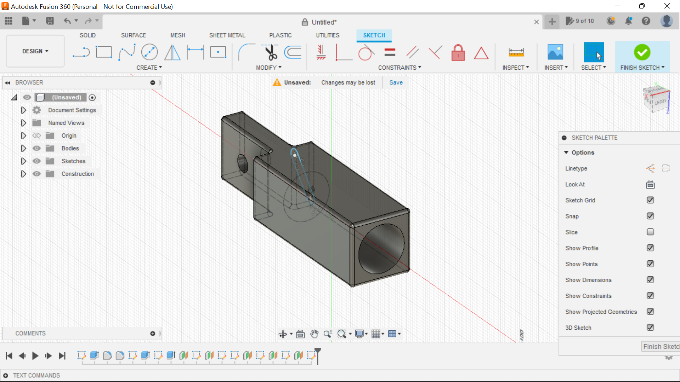Click the Look At icon in Sketch Palette
680x382 pixels.
pyautogui.click(x=651, y=184)
